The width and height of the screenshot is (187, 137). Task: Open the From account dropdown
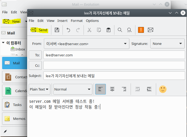tap(86, 44)
